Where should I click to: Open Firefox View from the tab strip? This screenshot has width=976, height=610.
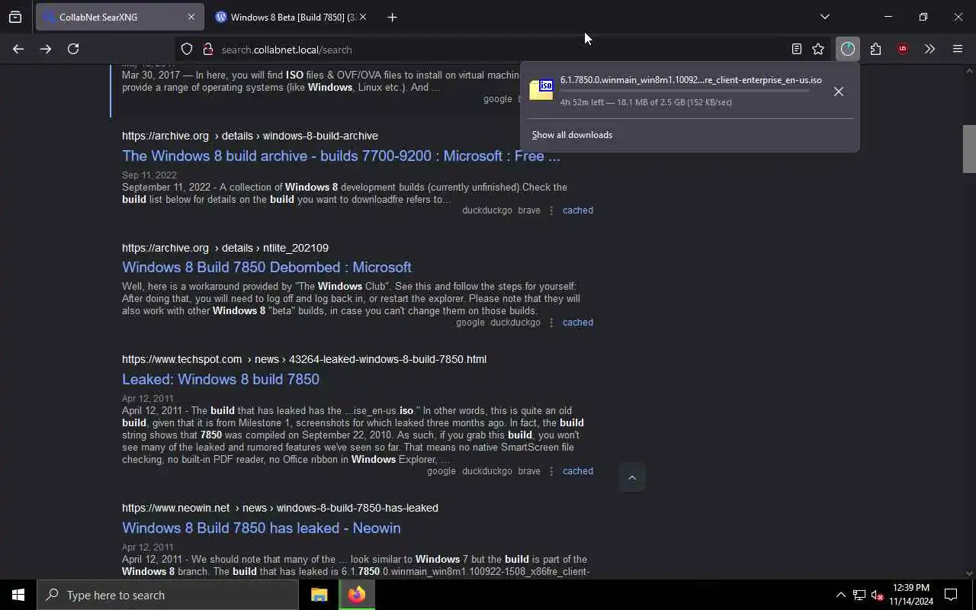pos(15,17)
